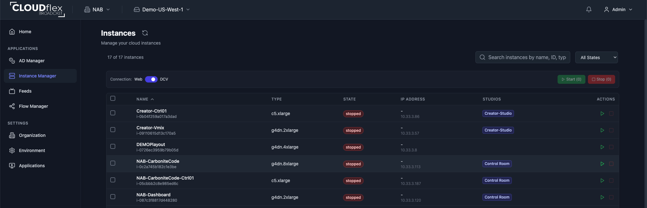Click stop icon for DEMOPlayout
Screen dimensions: 647x208
pyautogui.click(x=611, y=147)
